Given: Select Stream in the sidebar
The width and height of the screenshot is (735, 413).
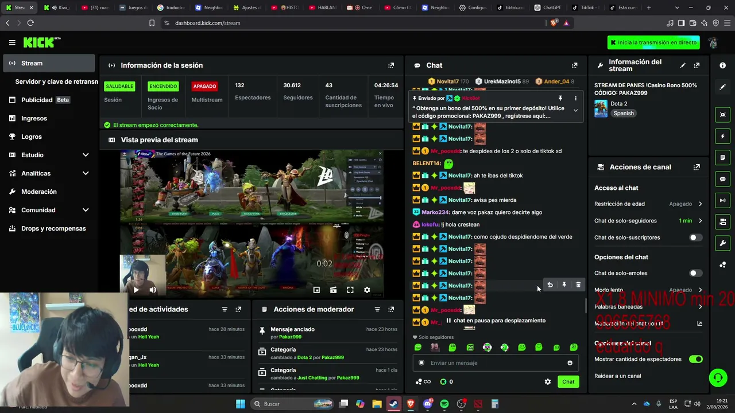Looking at the screenshot, I should [49, 63].
